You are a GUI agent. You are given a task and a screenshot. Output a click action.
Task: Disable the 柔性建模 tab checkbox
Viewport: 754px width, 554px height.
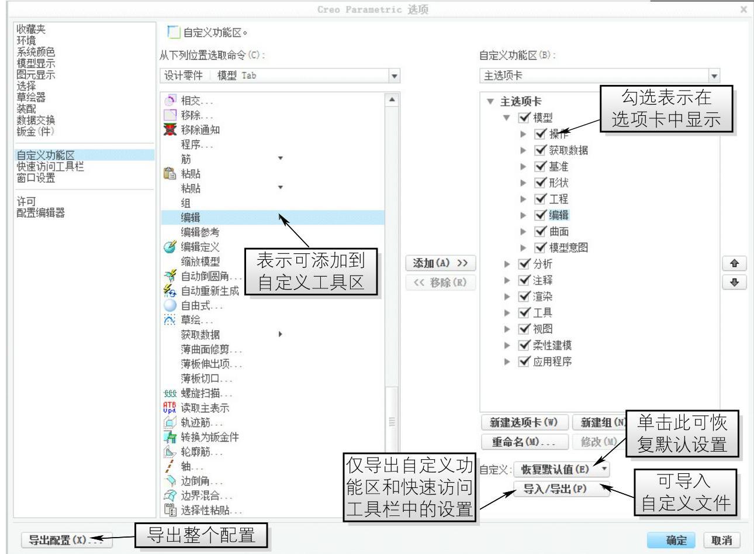(x=524, y=345)
